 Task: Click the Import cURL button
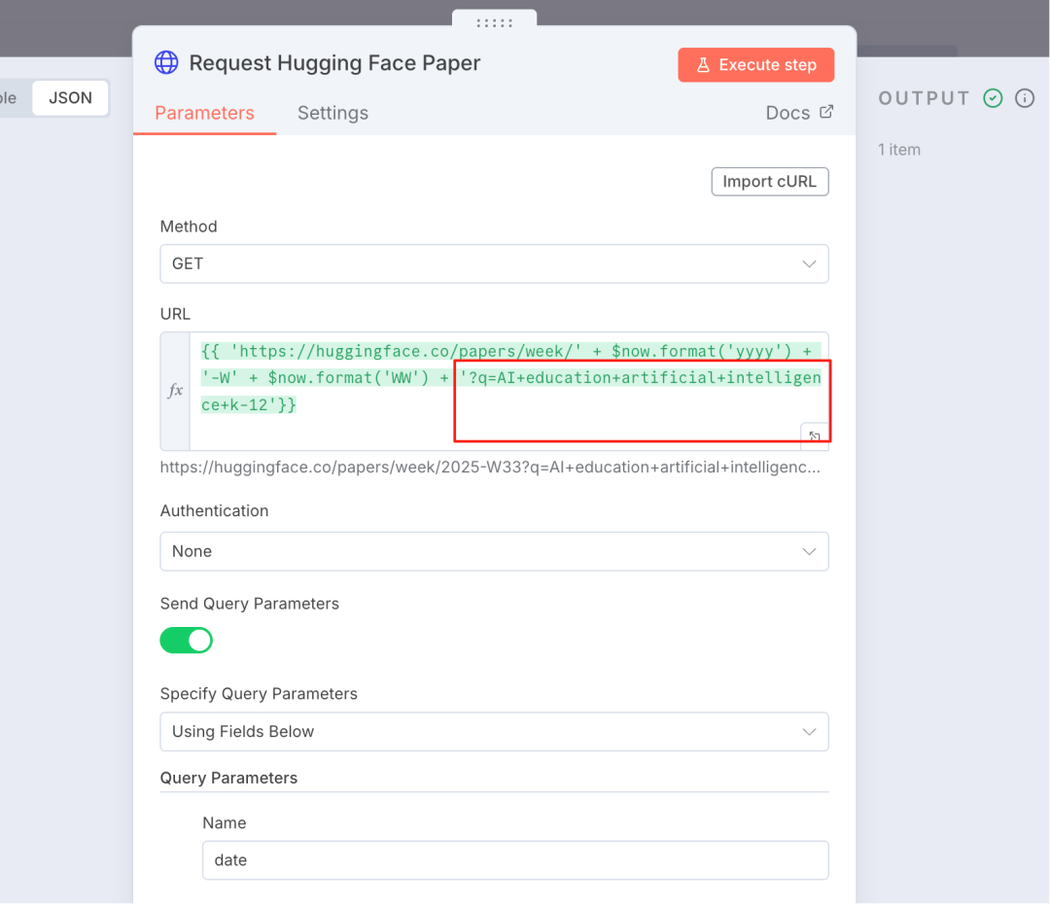coord(770,182)
